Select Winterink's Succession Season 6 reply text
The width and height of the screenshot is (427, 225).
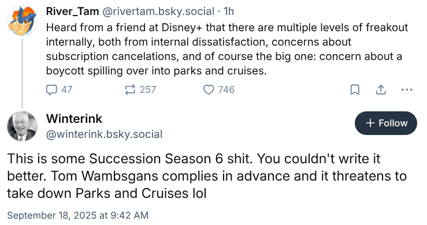point(207,176)
